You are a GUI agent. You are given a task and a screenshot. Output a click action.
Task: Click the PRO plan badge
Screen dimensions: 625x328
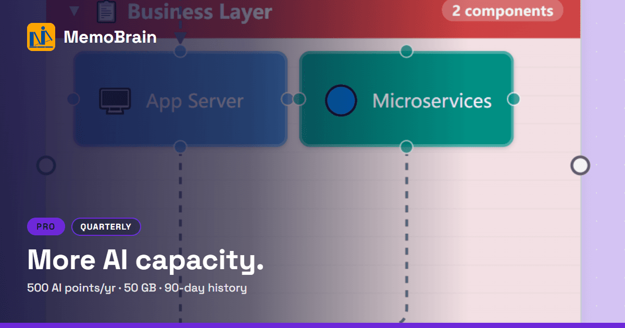pyautogui.click(x=46, y=227)
